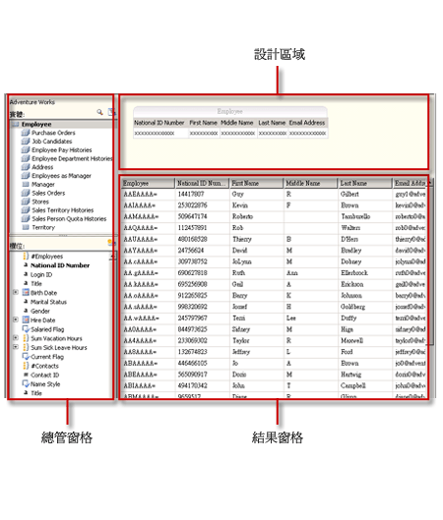This screenshot has width=443, height=520.
Task: Click the Manager entity icon
Action: coord(26,185)
